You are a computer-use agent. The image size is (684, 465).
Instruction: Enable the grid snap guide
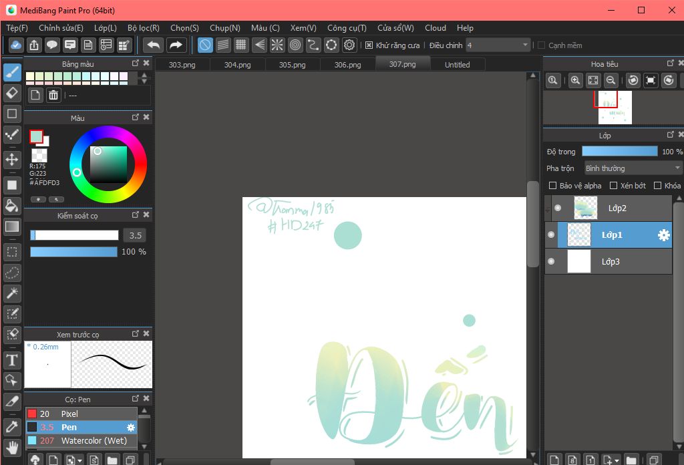pos(240,45)
